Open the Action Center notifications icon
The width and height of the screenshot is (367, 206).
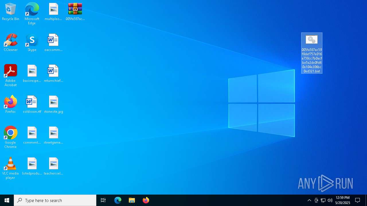pyautogui.click(x=358, y=200)
